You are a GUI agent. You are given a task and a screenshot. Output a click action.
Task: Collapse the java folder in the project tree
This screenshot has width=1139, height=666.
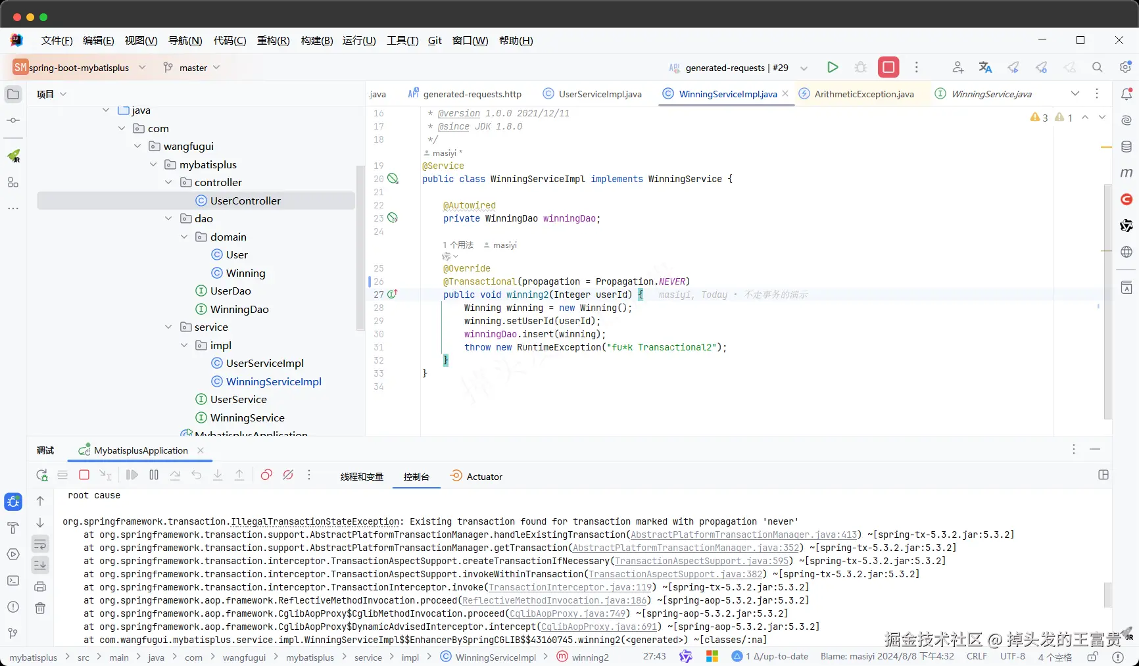click(x=106, y=110)
